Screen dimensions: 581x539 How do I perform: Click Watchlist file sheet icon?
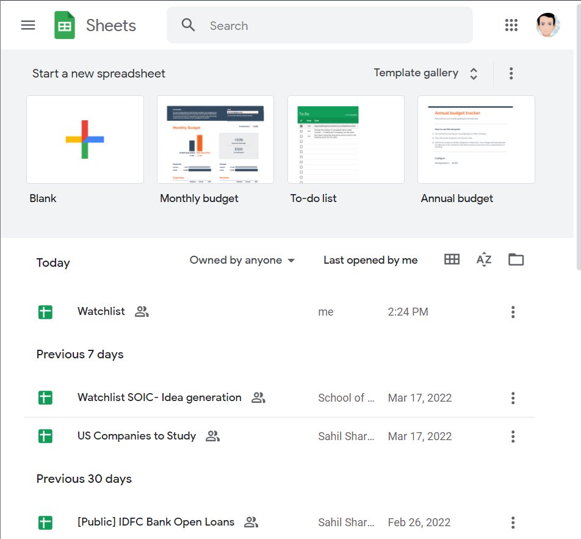click(x=45, y=312)
